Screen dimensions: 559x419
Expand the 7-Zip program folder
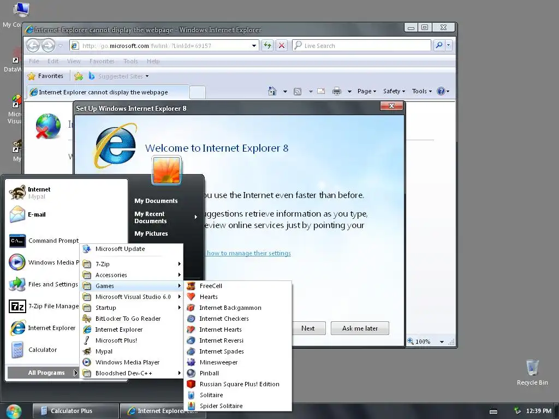pyautogui.click(x=131, y=264)
